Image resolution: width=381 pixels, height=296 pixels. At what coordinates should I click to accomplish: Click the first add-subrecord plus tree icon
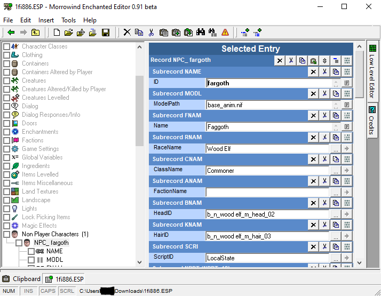pyautogui.click(x=245, y=33)
